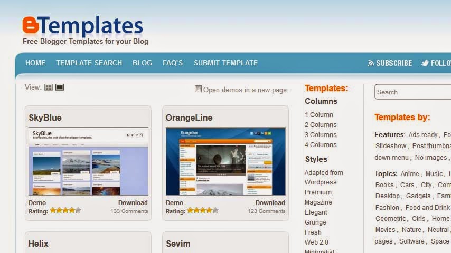Click the Search input field
Image resolution: width=451 pixels, height=253 pixels.
[413, 92]
